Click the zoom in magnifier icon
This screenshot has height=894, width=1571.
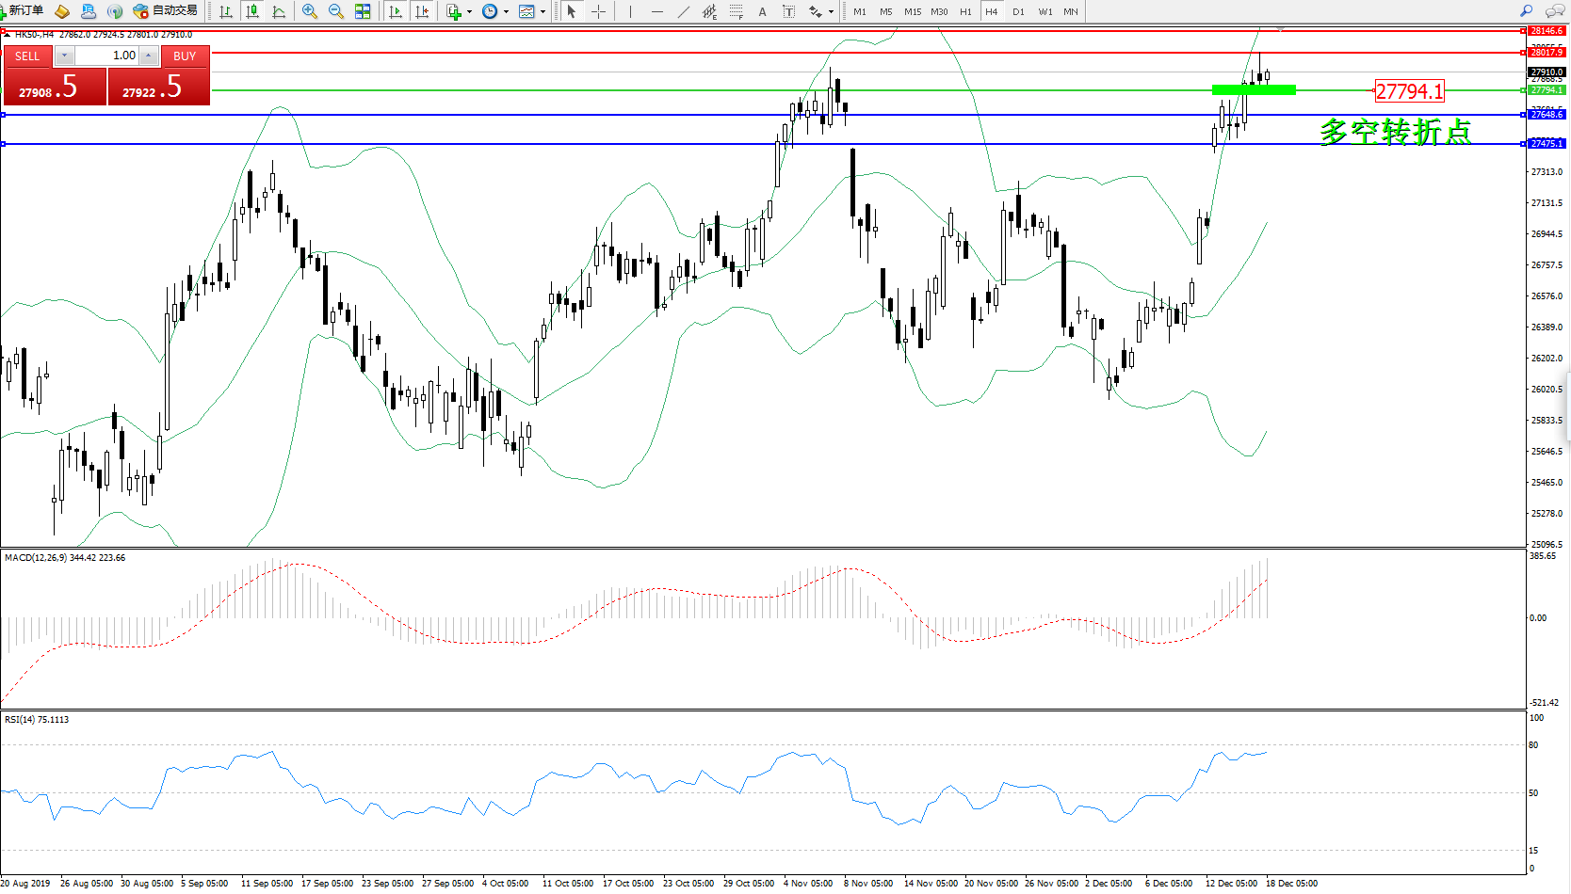[309, 11]
